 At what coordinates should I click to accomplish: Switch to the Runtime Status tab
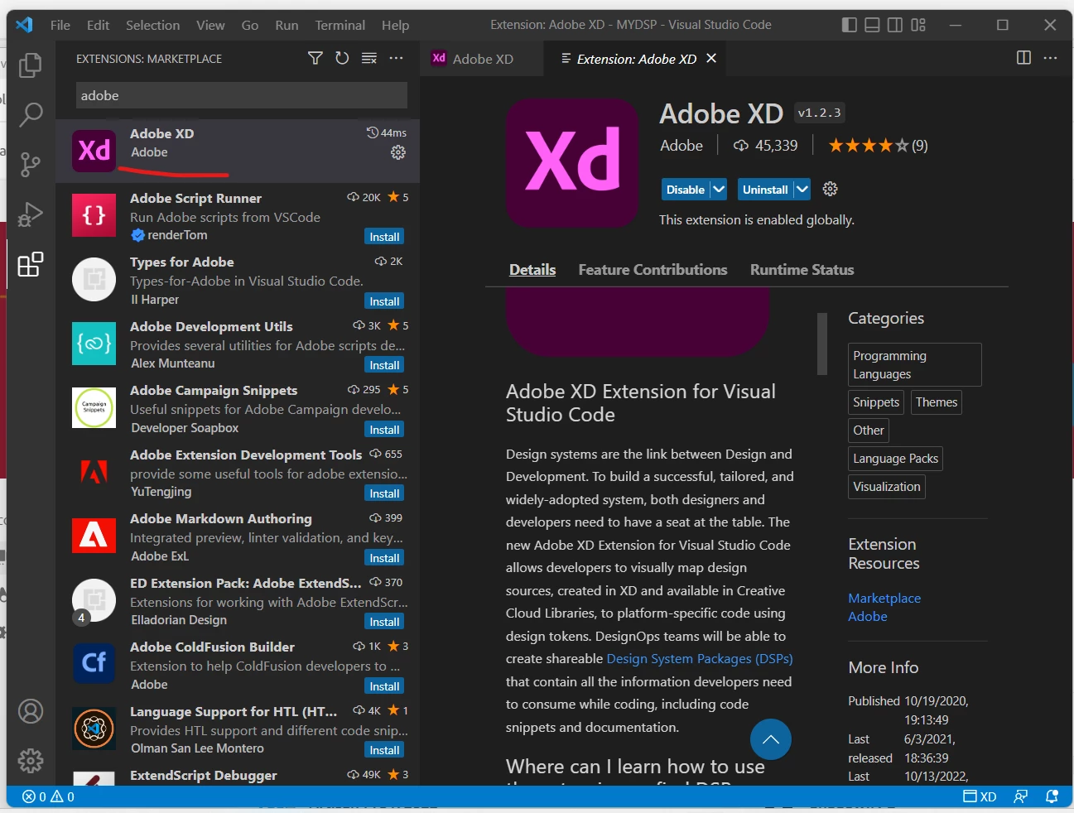[x=802, y=270]
